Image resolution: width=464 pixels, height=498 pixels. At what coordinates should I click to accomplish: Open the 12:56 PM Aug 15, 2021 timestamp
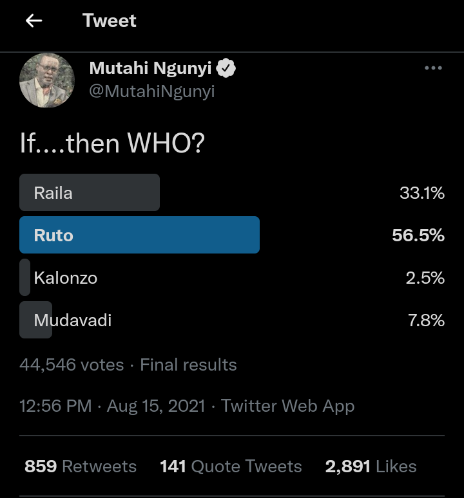click(112, 406)
